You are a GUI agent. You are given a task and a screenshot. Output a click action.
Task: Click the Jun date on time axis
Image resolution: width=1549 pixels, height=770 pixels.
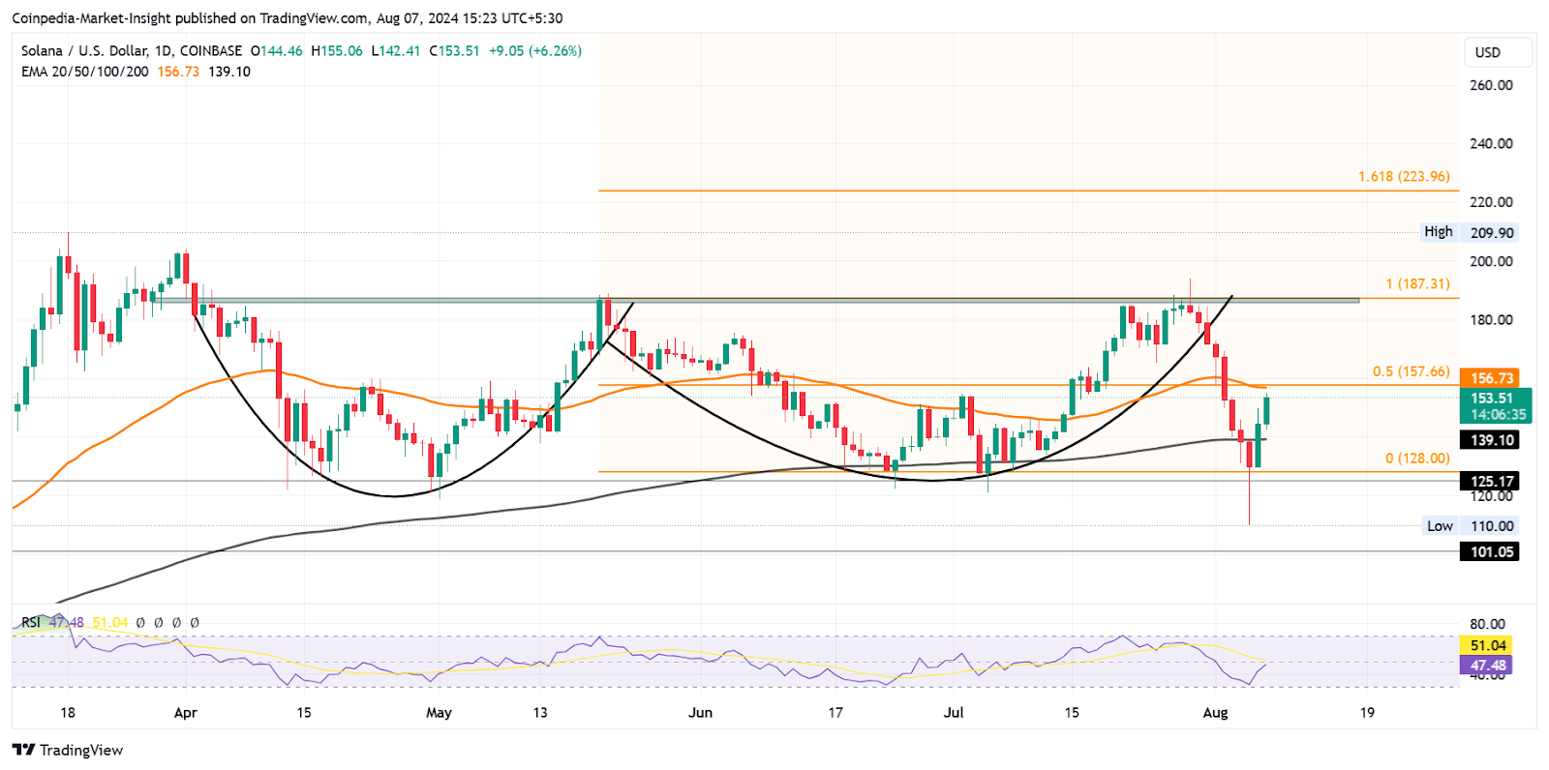(x=700, y=713)
